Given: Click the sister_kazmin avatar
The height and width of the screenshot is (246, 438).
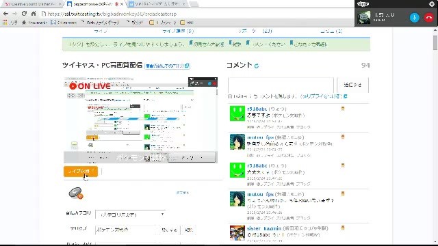Looking at the screenshot, I should 237,232.
